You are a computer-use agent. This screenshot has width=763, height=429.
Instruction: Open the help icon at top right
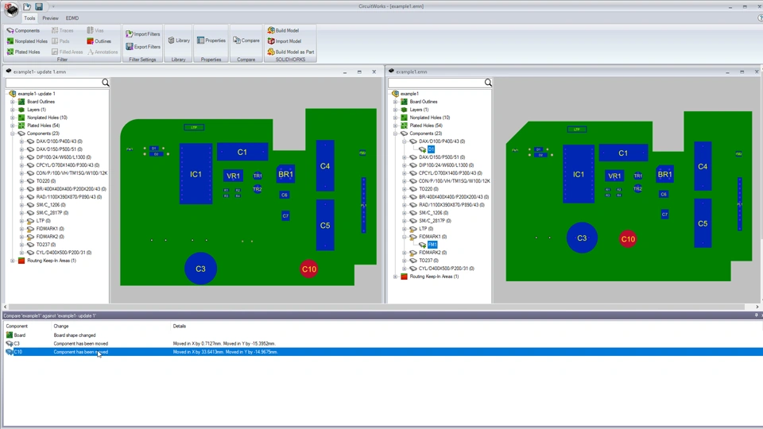pyautogui.click(x=760, y=18)
